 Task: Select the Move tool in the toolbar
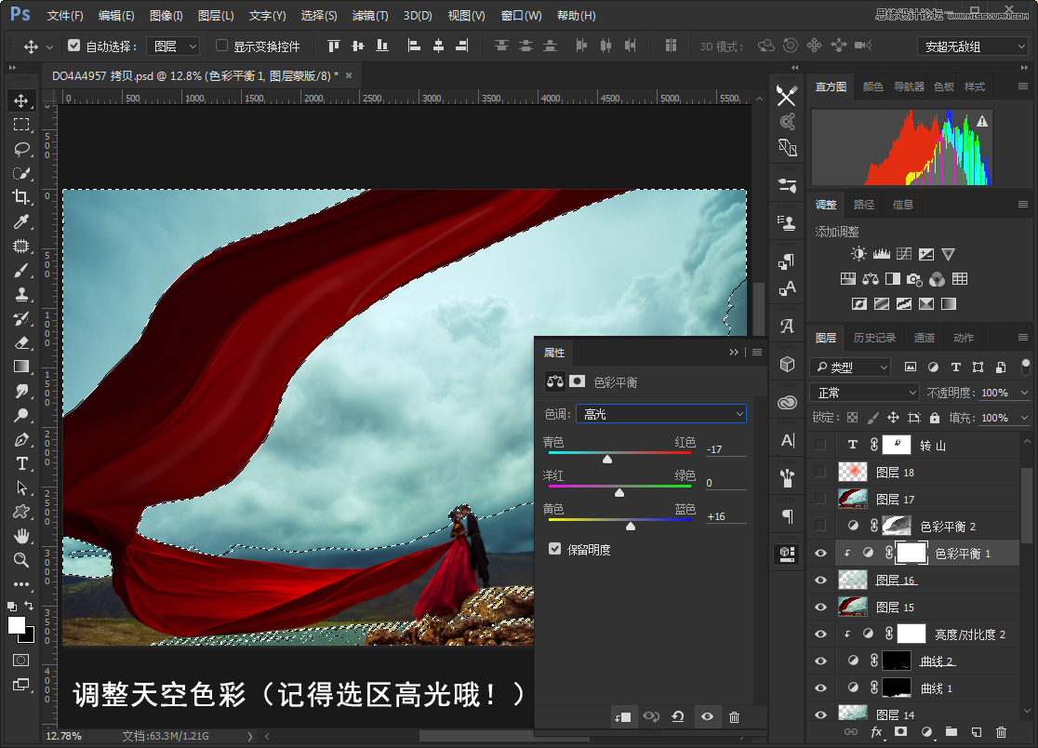coord(21,100)
